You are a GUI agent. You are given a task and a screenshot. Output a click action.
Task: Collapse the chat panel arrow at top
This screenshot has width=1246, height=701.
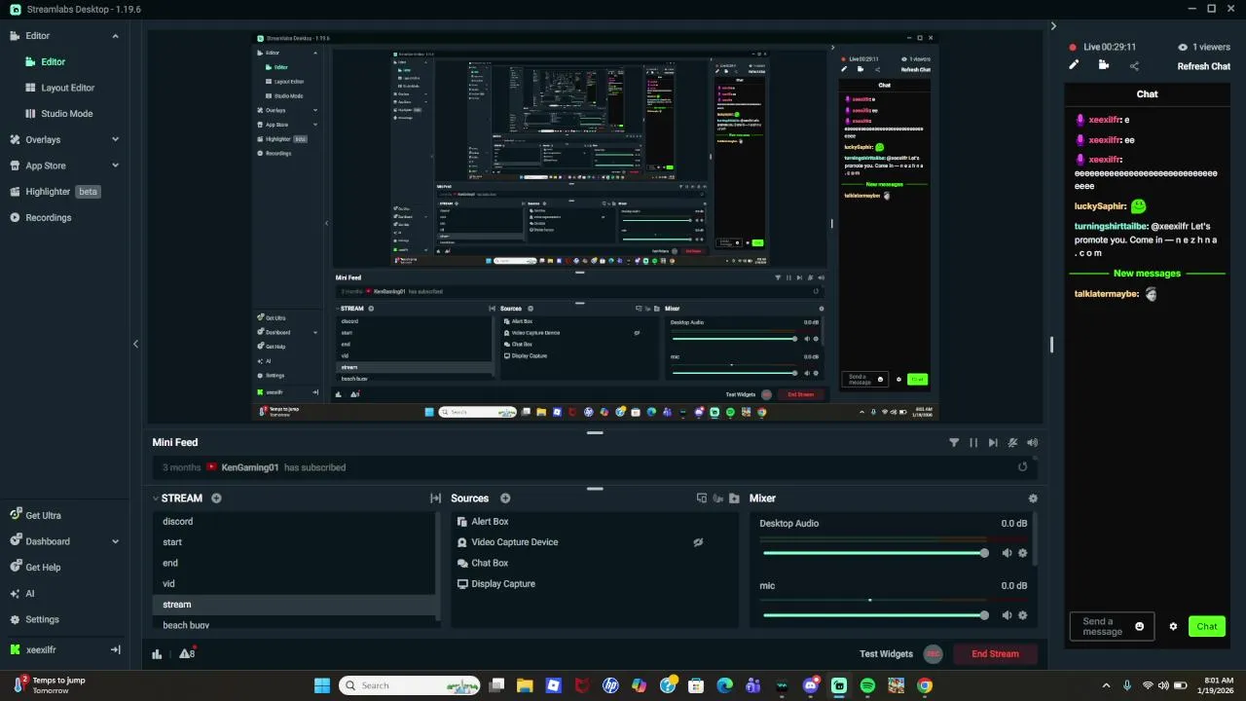(x=1053, y=26)
